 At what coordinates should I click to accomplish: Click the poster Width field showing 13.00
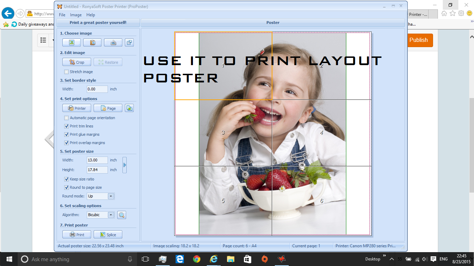[97, 160]
